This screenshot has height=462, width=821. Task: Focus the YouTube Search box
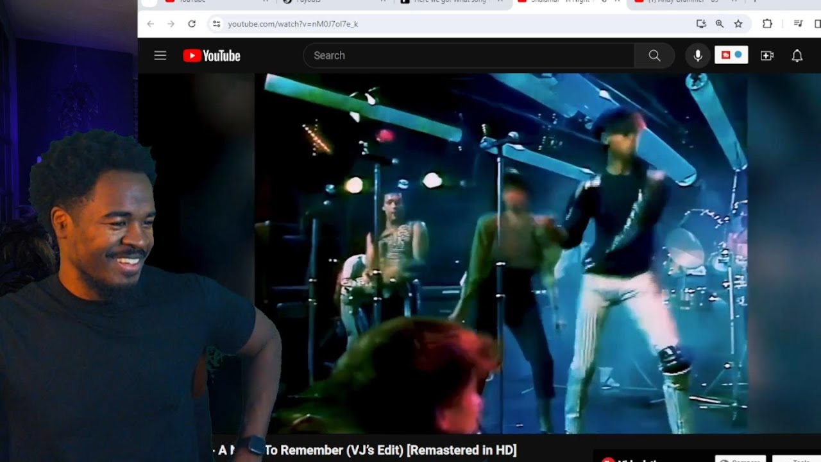pyautogui.click(x=468, y=56)
